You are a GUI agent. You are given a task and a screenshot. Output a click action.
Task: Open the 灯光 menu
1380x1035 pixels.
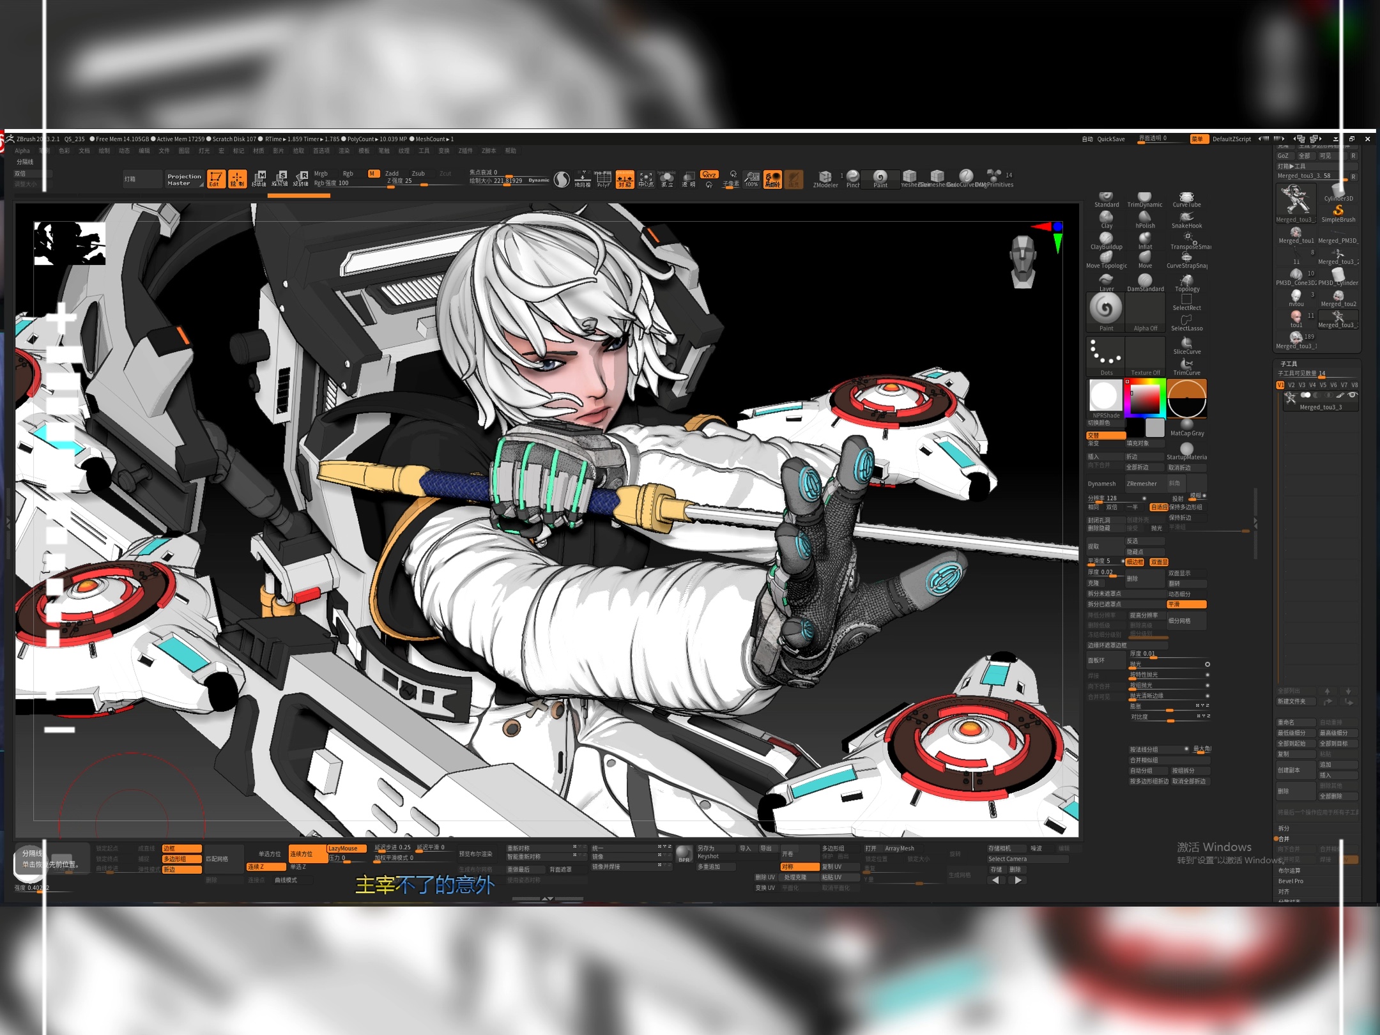[x=204, y=151]
